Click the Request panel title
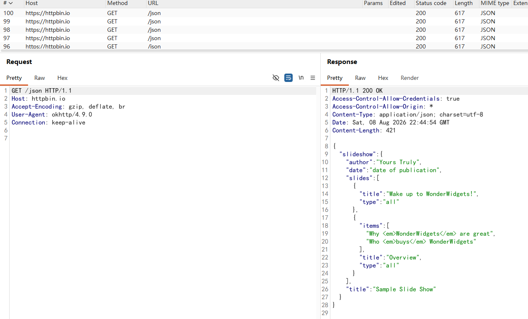This screenshot has height=319, width=528. (x=19, y=61)
